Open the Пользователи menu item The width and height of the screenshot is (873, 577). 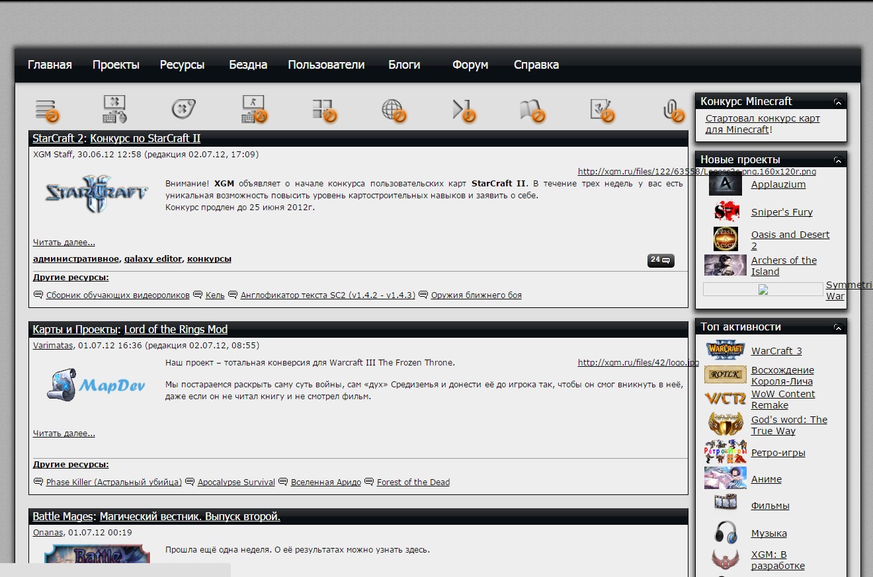(326, 65)
